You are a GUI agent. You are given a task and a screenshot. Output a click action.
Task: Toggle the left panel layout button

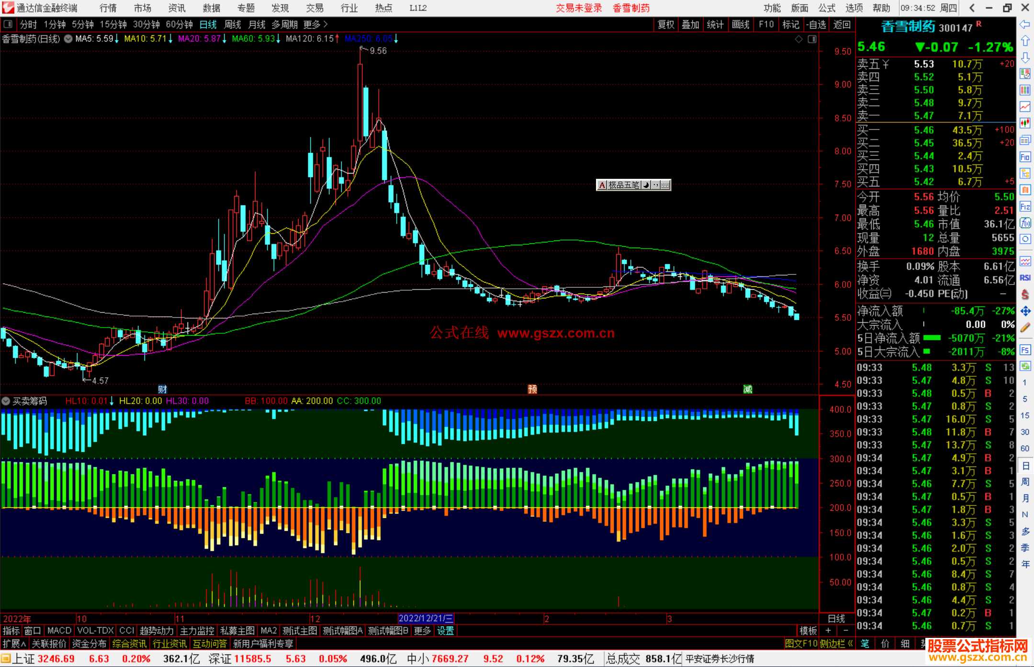click(x=8, y=24)
